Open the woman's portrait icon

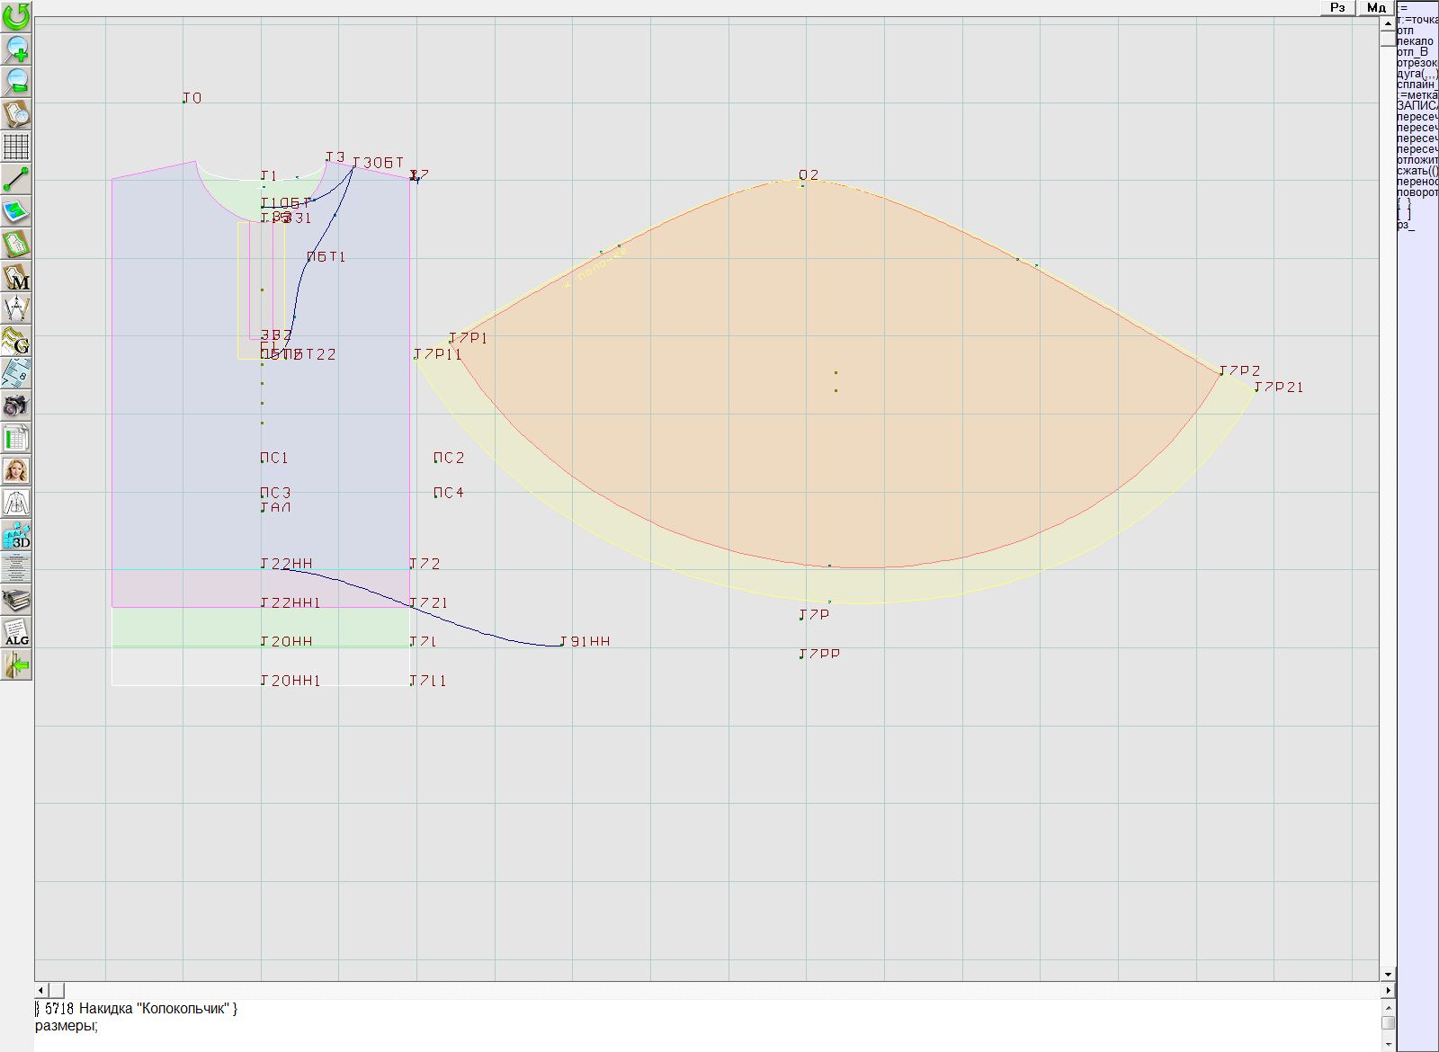point(16,470)
